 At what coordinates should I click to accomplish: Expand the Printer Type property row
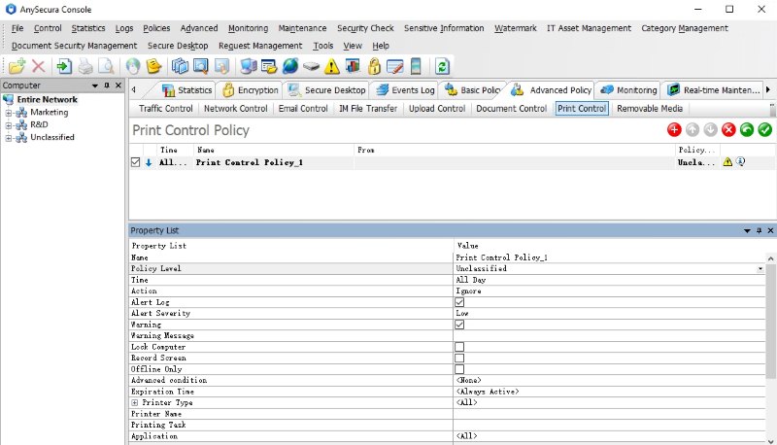point(135,402)
